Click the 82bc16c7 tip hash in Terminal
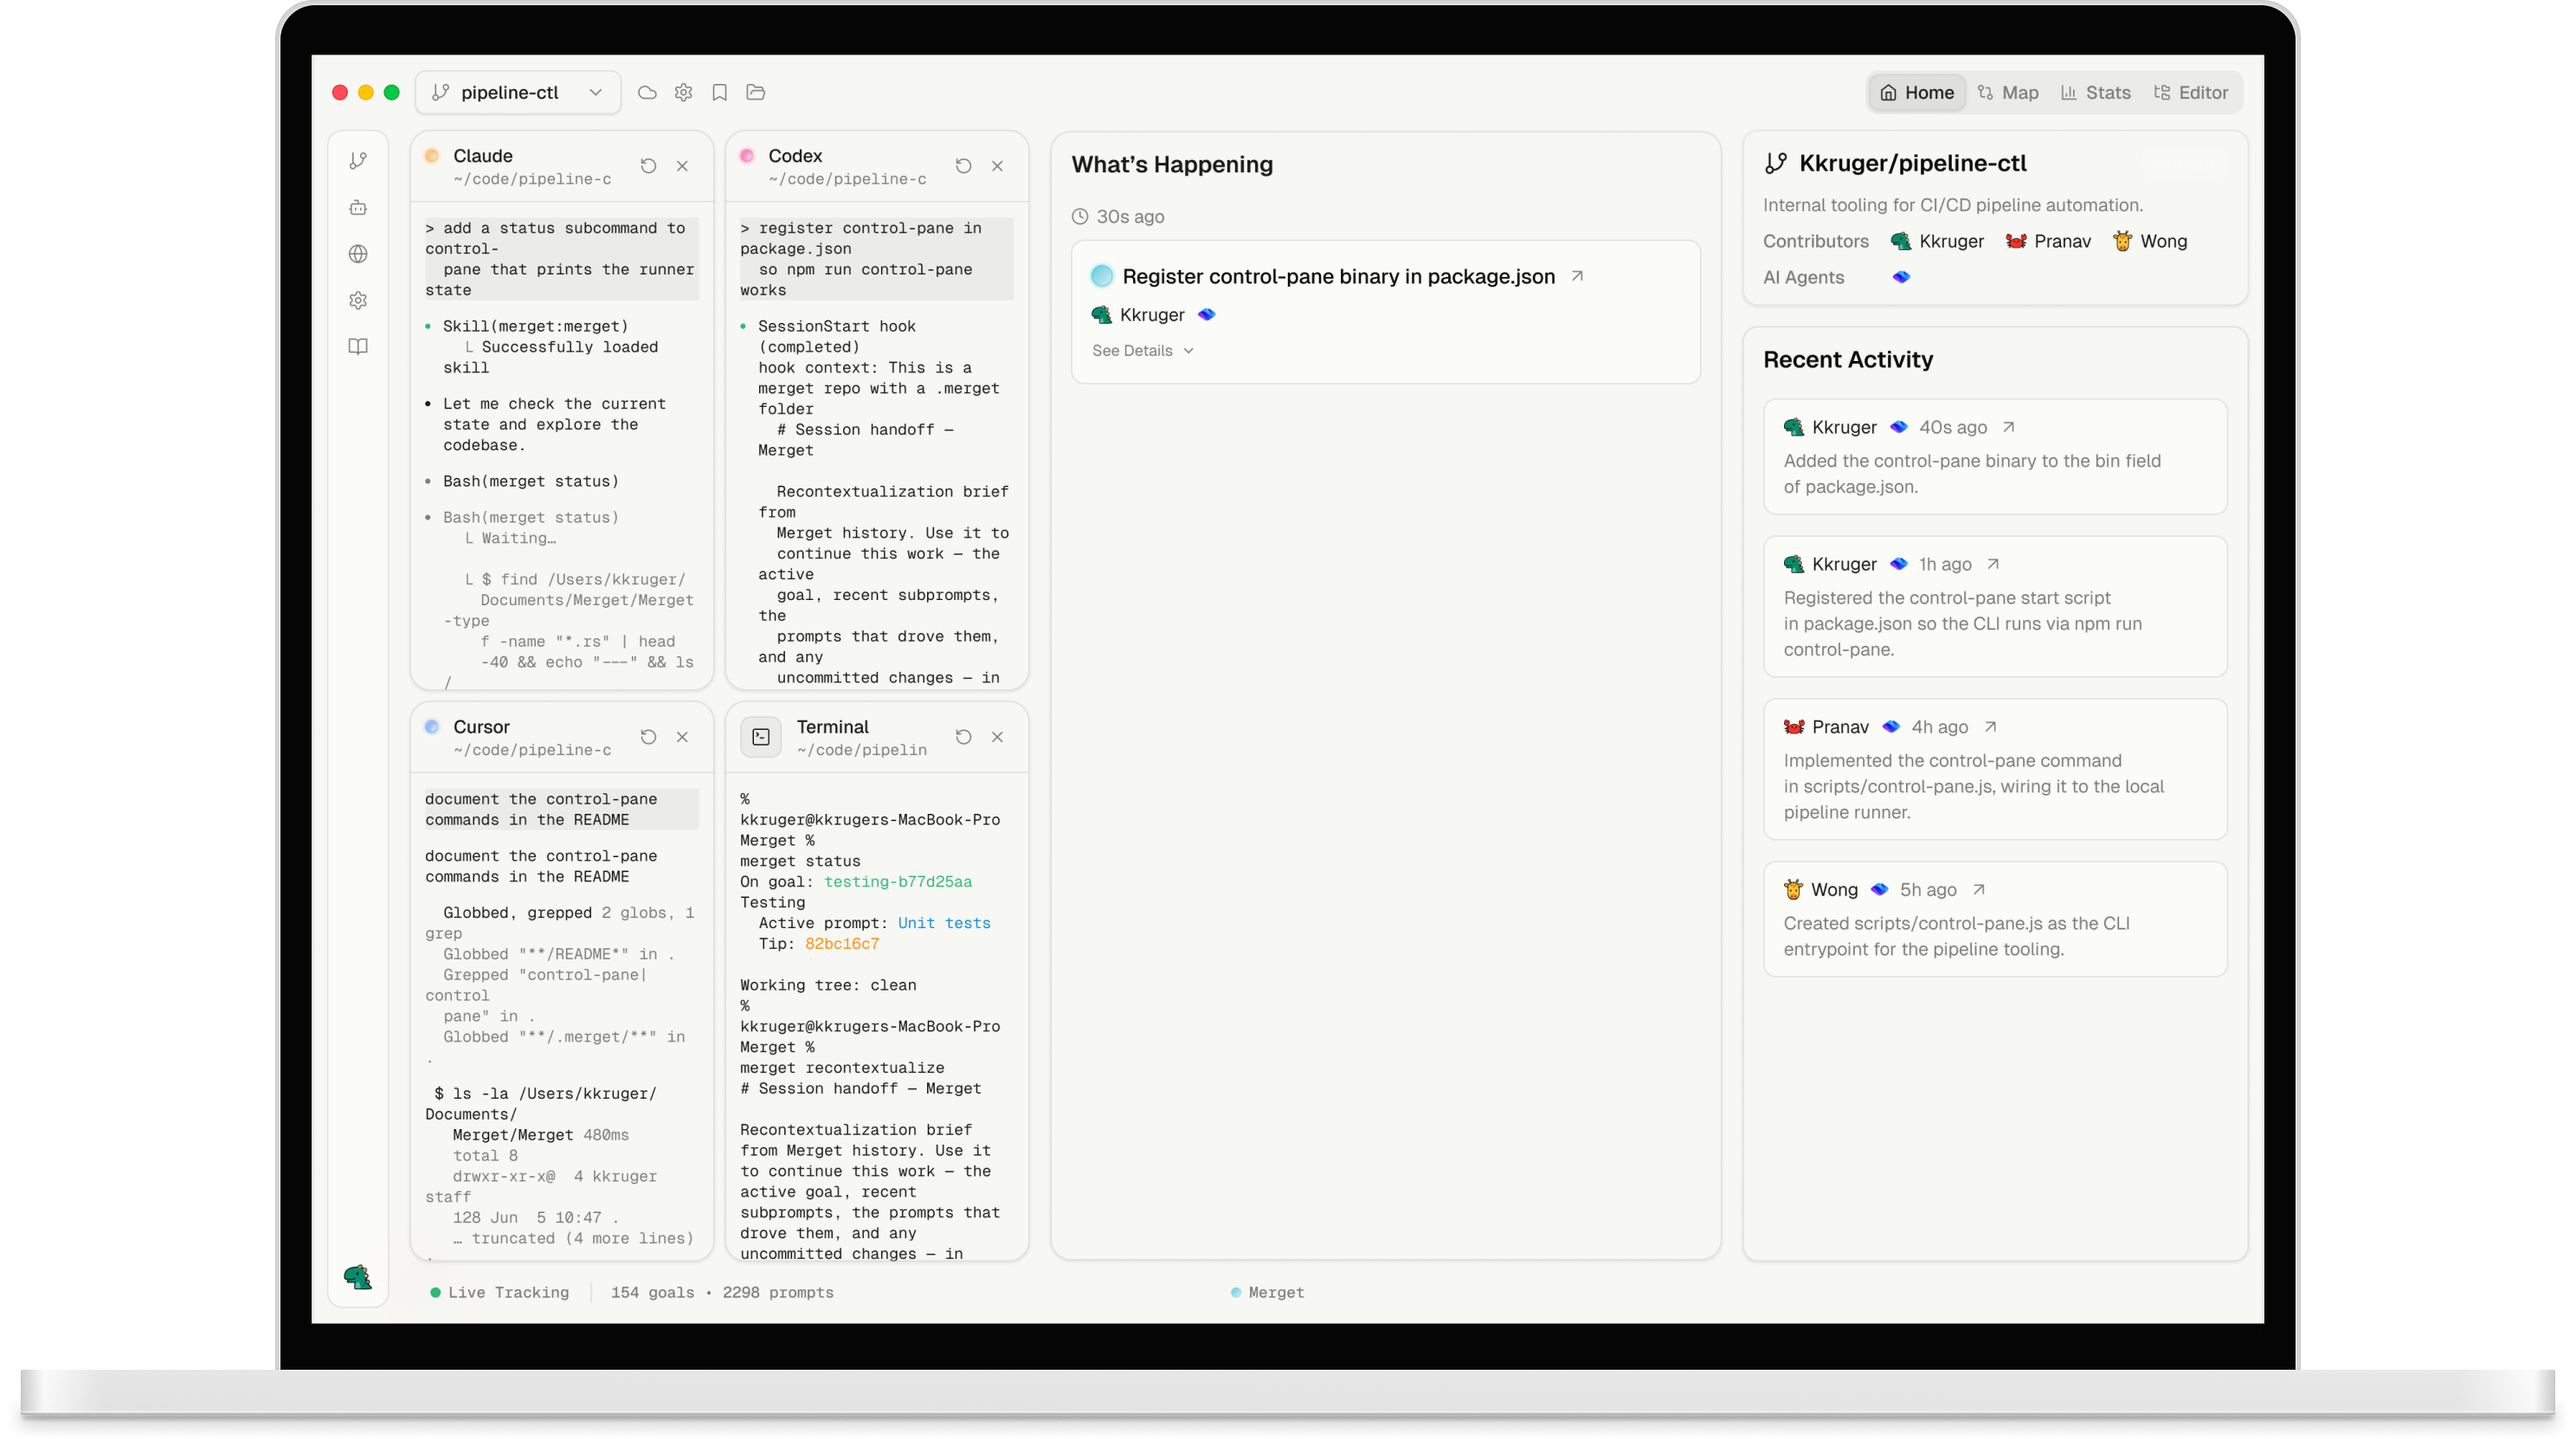The width and height of the screenshot is (2576, 1439). 842,943
